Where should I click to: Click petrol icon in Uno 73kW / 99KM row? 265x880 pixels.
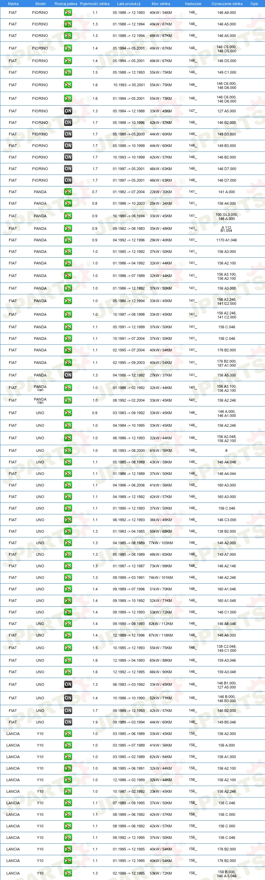(x=68, y=566)
